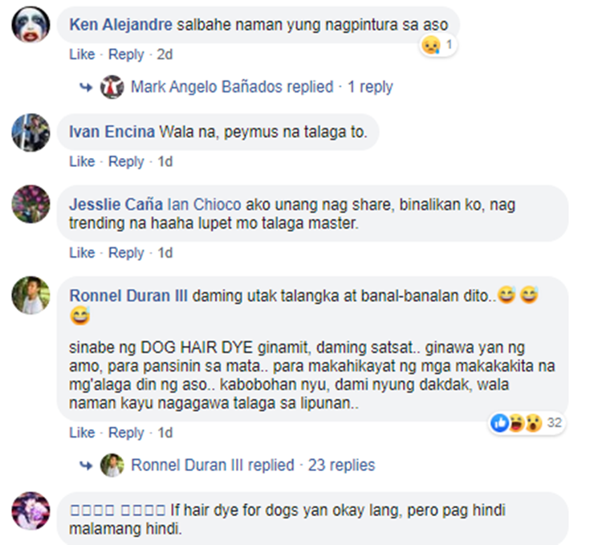Reply to Jesslie Caña's comment
This screenshot has width=602, height=545.
(x=126, y=254)
